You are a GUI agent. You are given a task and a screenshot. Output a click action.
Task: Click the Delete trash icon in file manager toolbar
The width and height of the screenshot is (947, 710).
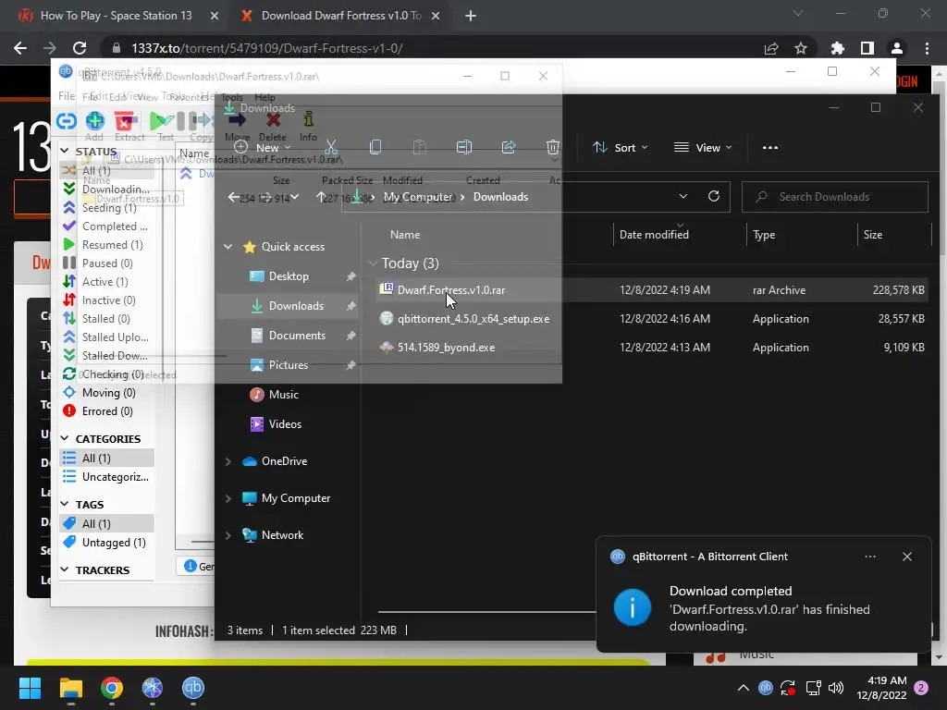click(553, 147)
